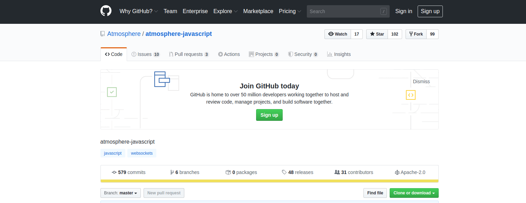The height and width of the screenshot is (203, 526).
Task: Click the blue window illustration in the banner
Action: (x=162, y=79)
